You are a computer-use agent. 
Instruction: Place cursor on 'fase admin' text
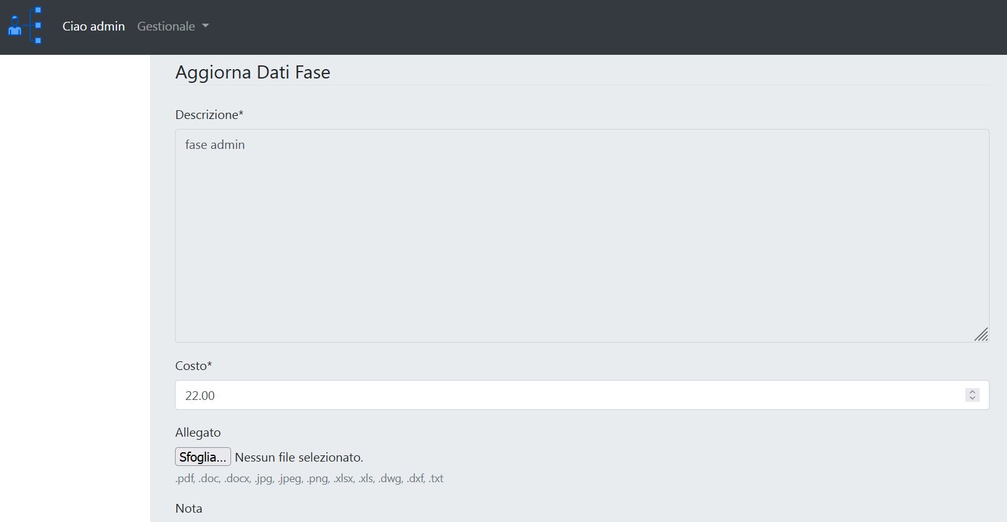(x=215, y=145)
